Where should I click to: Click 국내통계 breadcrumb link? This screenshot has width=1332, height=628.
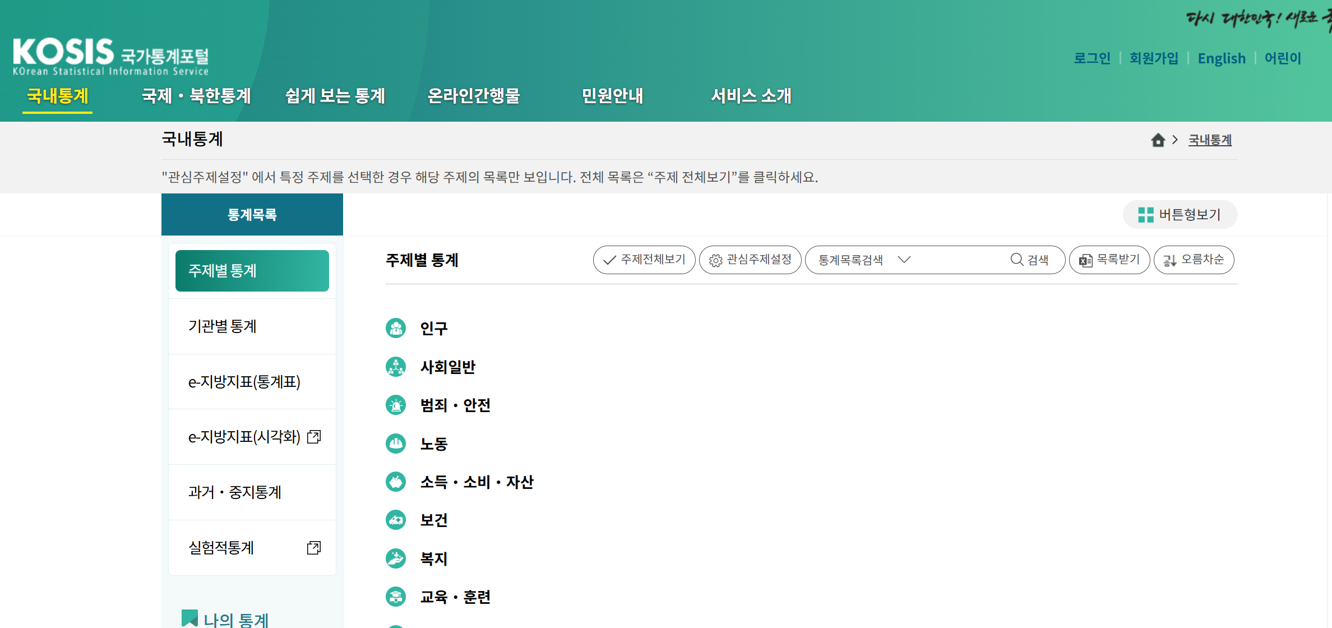coord(1210,140)
